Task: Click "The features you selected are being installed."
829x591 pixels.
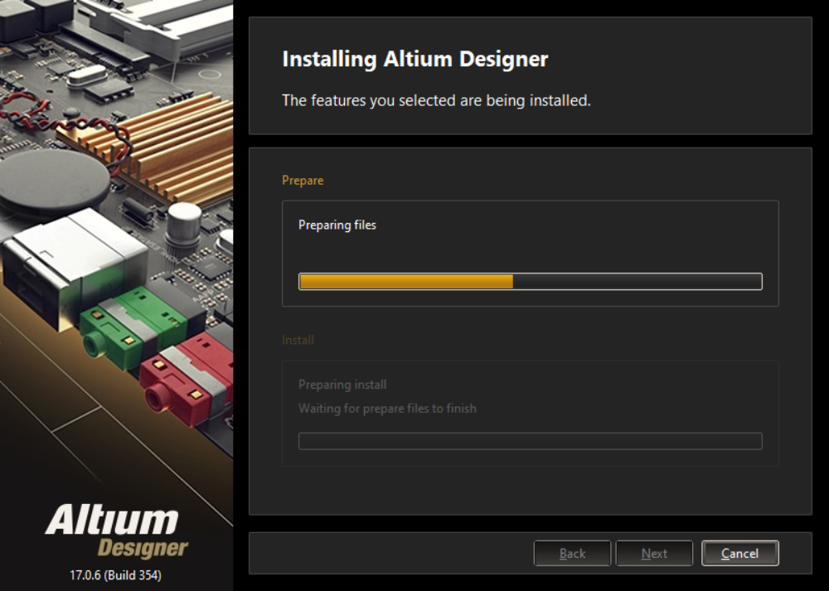Action: (x=436, y=100)
